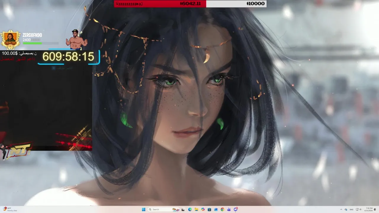Open clock showing 7:32 PM
379x213 pixels.
point(369,209)
